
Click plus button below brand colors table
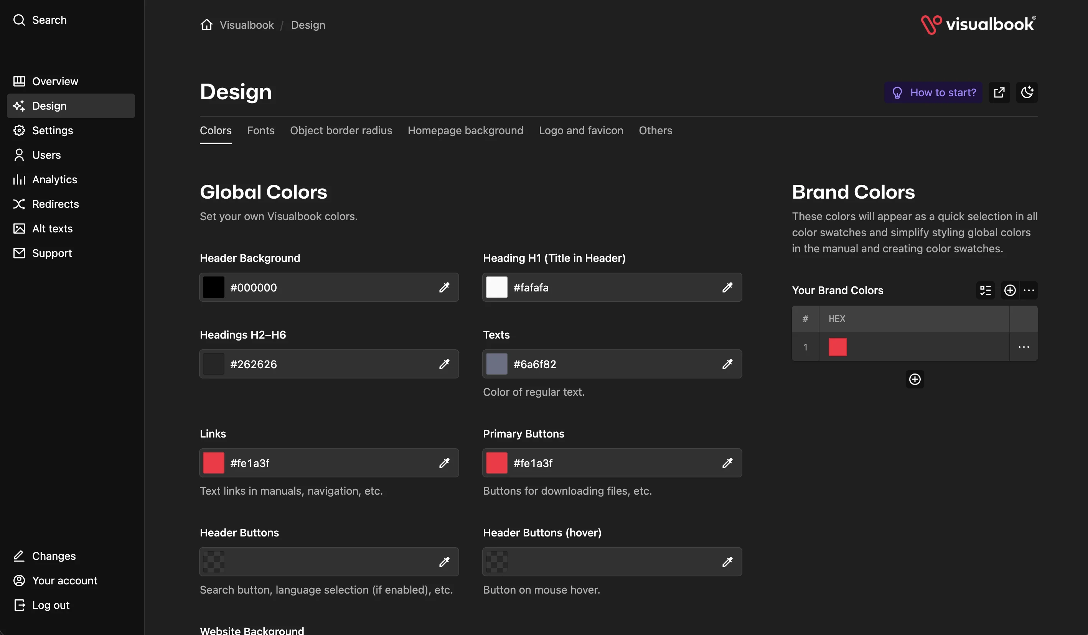point(915,380)
